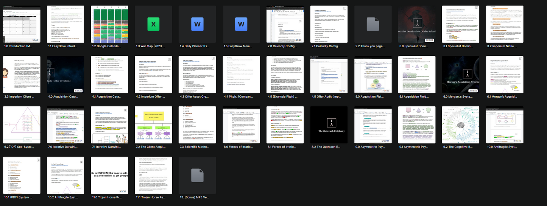Click the 4.4 Pitch_ (Compan... file name label
This screenshot has height=206, width=547.
pos(241,97)
